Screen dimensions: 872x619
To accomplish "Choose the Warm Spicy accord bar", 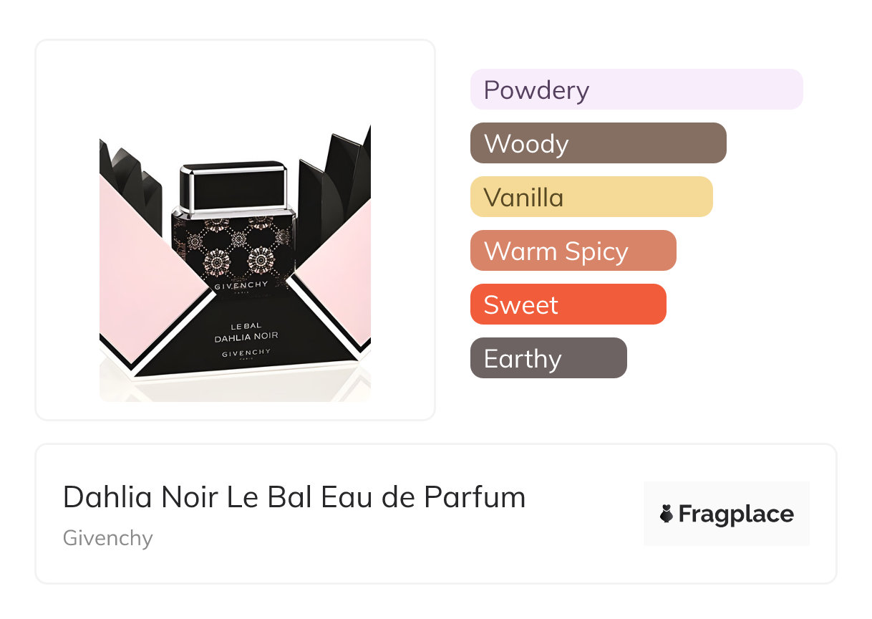I will [x=573, y=251].
